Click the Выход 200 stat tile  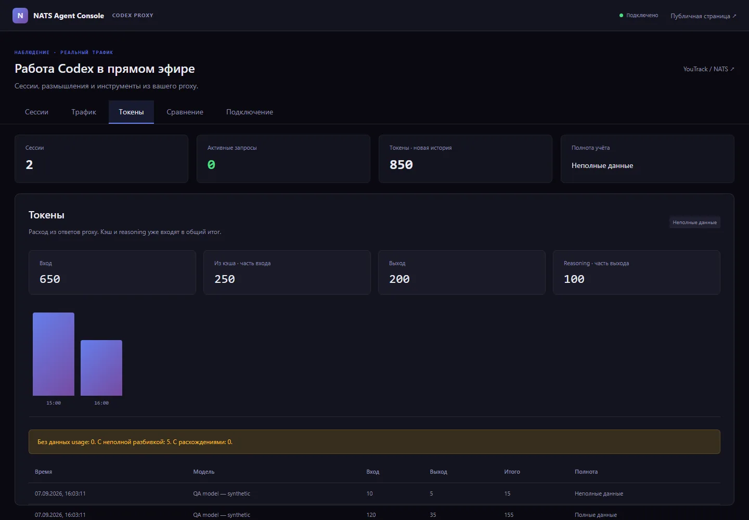tap(462, 272)
